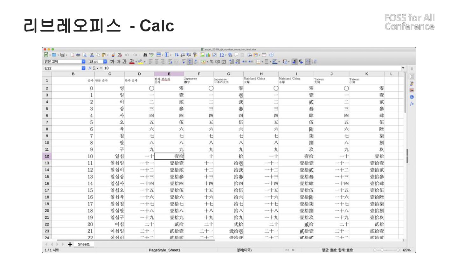Image resolution: width=458 pixels, height=257 pixels.
Task: Expand the formula bar arrow
Action: 403,68
